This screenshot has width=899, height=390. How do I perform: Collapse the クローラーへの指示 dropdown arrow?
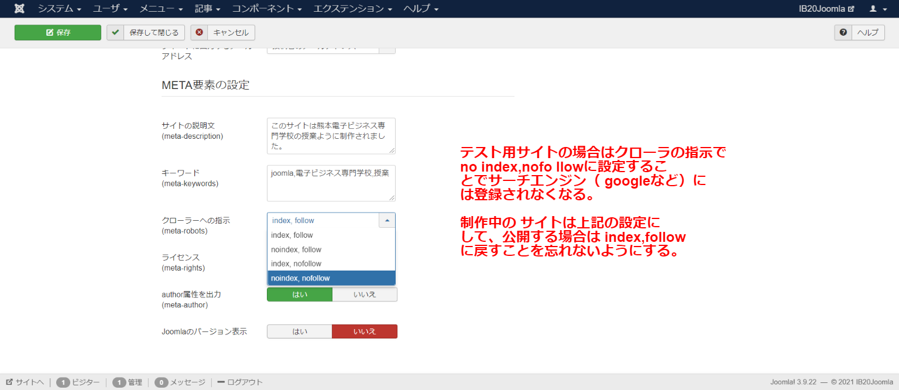(x=387, y=220)
